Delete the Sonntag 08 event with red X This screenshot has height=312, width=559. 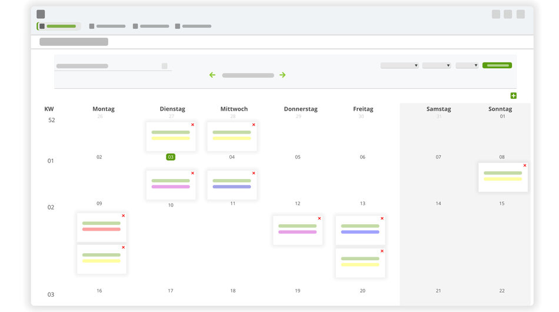click(525, 165)
